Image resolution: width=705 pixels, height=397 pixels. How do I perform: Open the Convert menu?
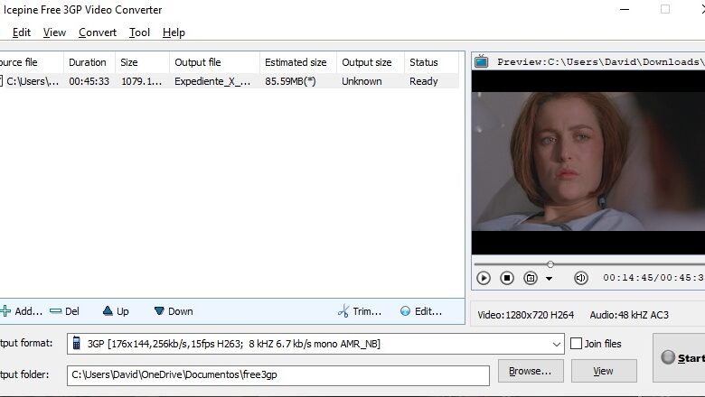[97, 32]
